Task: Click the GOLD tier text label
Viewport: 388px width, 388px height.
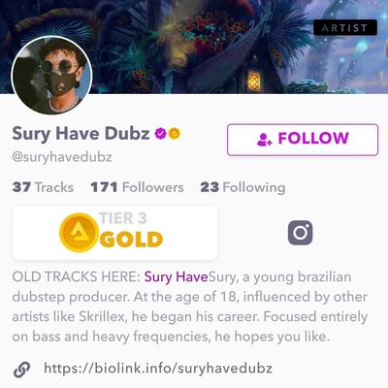Action: pos(131,240)
